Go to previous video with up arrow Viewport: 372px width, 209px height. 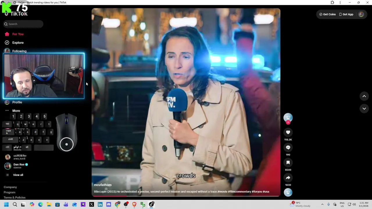tap(364, 96)
